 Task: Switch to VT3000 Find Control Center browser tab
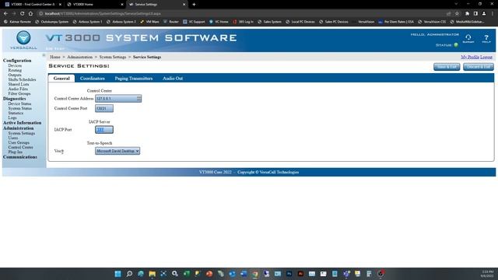tap(33, 5)
